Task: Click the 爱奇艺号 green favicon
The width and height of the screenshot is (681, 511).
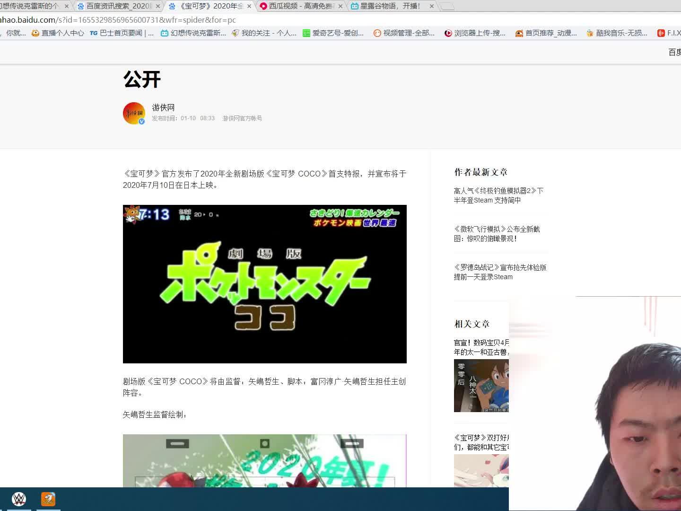Action: click(306, 33)
